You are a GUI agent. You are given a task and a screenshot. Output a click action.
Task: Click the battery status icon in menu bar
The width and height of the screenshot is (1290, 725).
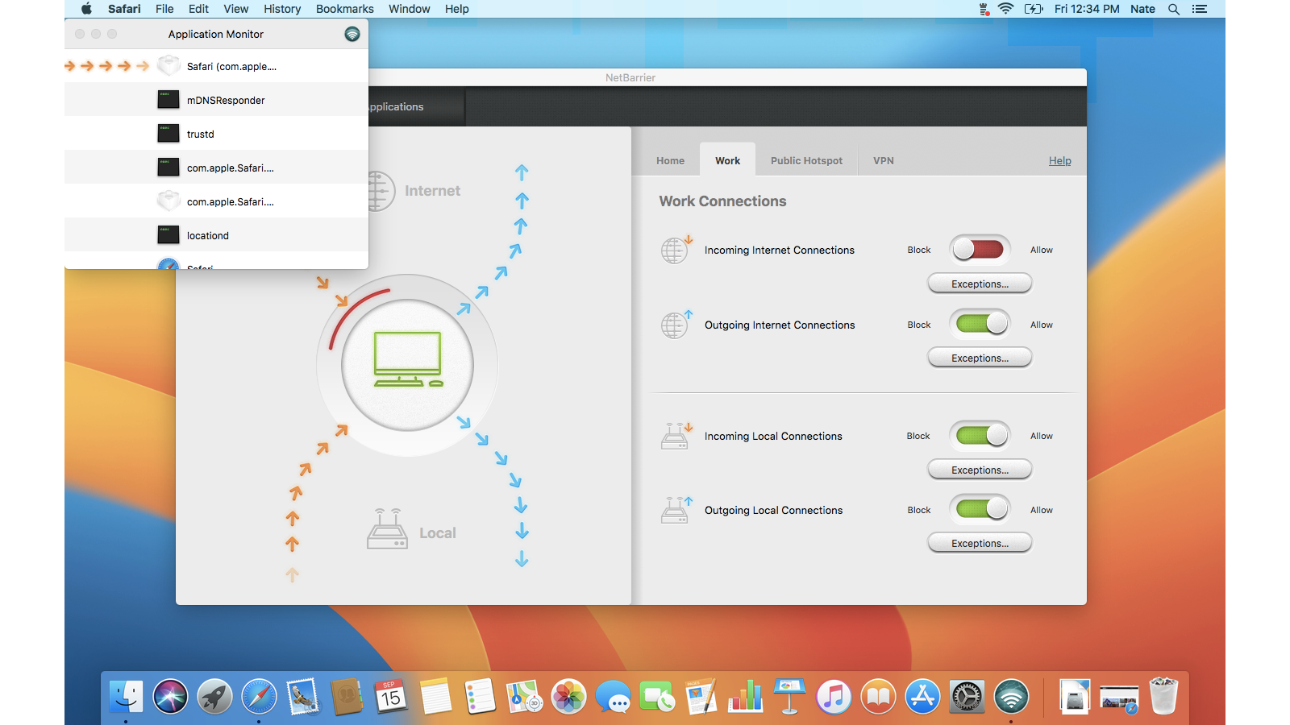1034,9
